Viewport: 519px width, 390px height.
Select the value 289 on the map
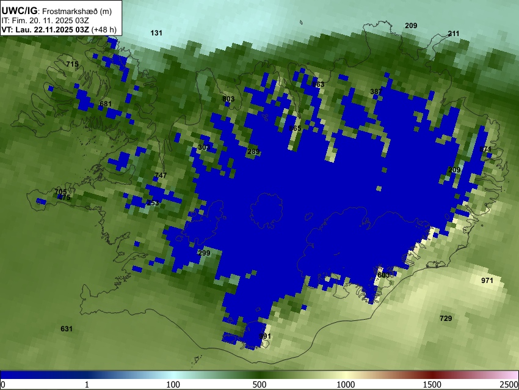point(253,152)
